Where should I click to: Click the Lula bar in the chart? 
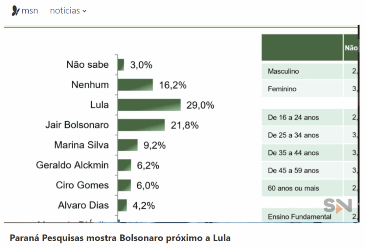[x=149, y=105]
